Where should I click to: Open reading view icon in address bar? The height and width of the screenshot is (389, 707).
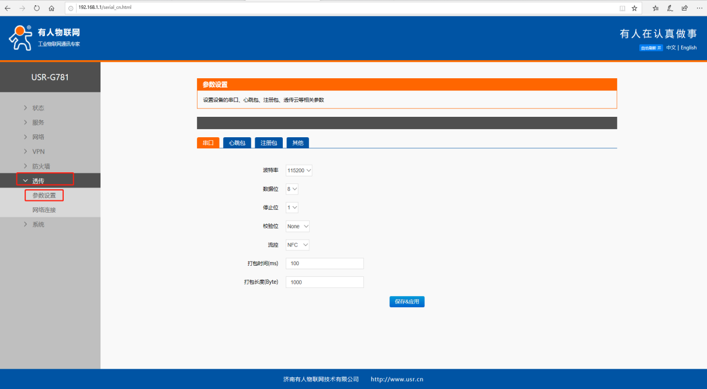(622, 8)
